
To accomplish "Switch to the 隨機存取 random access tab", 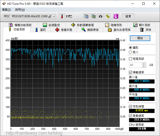I will pyautogui.click(x=113, y=25).
